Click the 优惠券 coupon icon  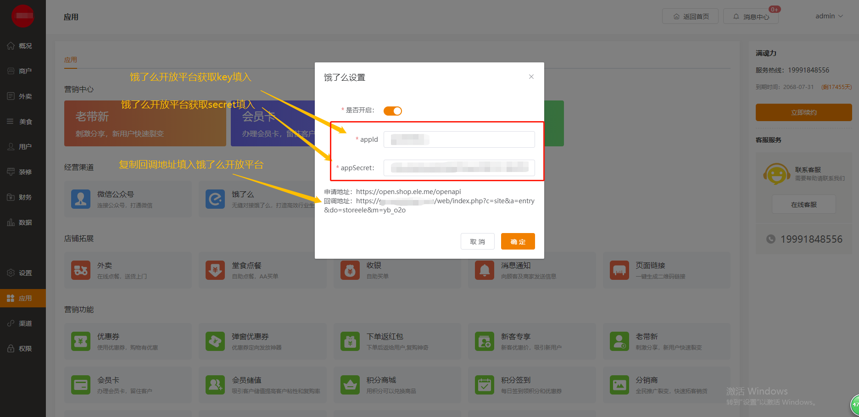coord(81,341)
